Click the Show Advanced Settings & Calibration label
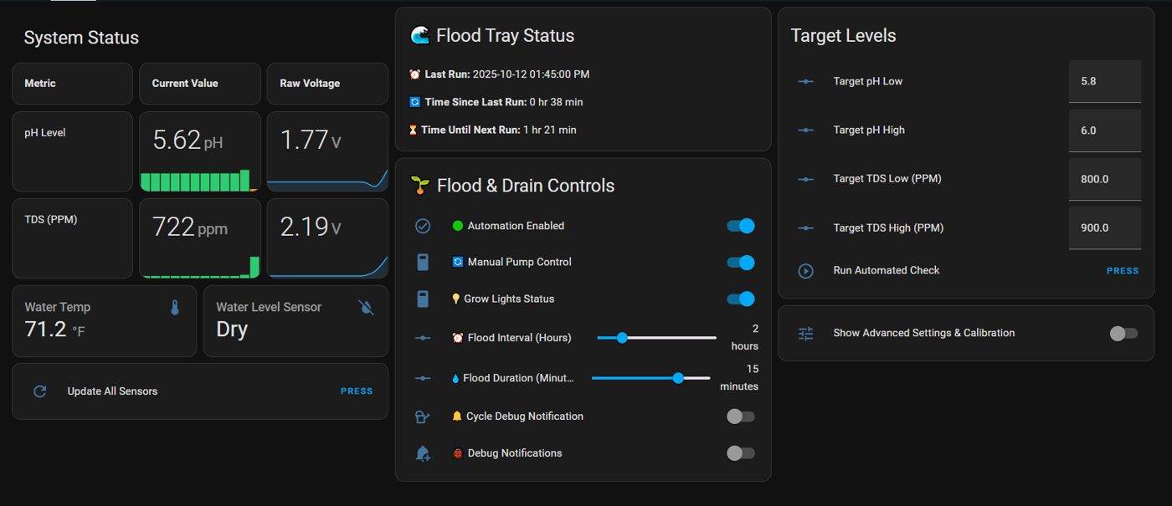The image size is (1172, 506). pos(924,333)
